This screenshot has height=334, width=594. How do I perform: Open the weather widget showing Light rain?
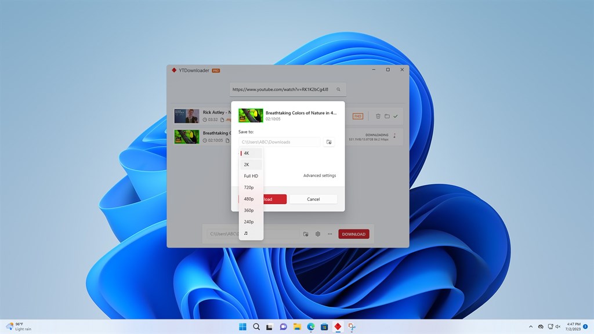[19, 326]
